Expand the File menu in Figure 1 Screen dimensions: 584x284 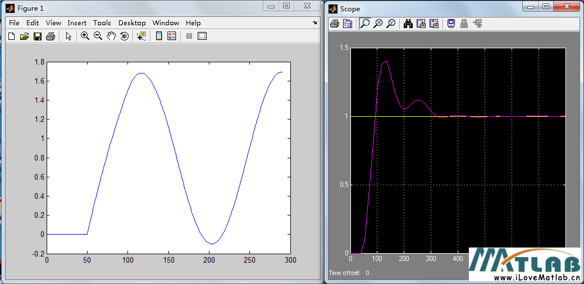(14, 23)
